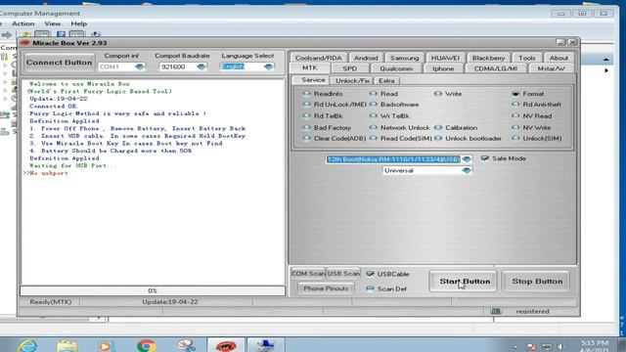Select the Unlock(SIM) option

click(537, 139)
